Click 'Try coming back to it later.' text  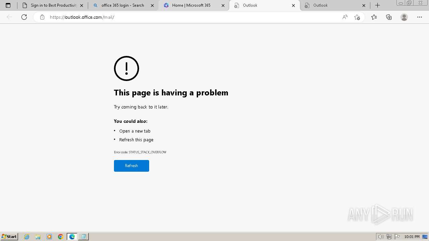141,107
